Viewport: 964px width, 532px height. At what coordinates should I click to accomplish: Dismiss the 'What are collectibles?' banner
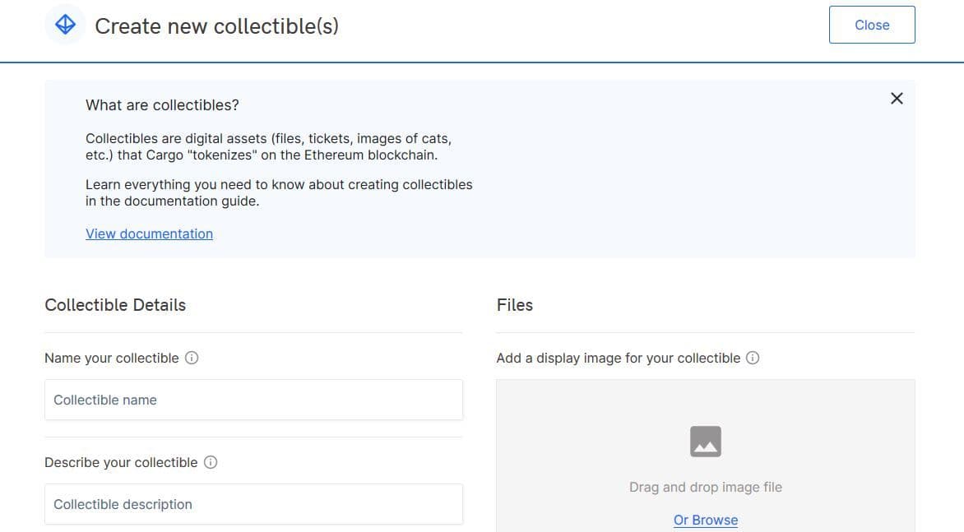coord(897,99)
